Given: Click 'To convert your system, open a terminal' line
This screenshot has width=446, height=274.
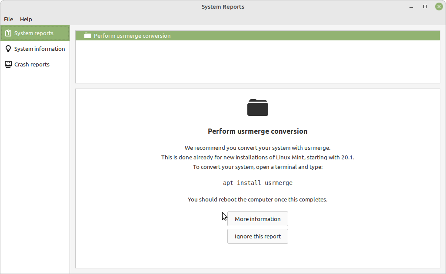Looking at the screenshot, I should pos(258,167).
